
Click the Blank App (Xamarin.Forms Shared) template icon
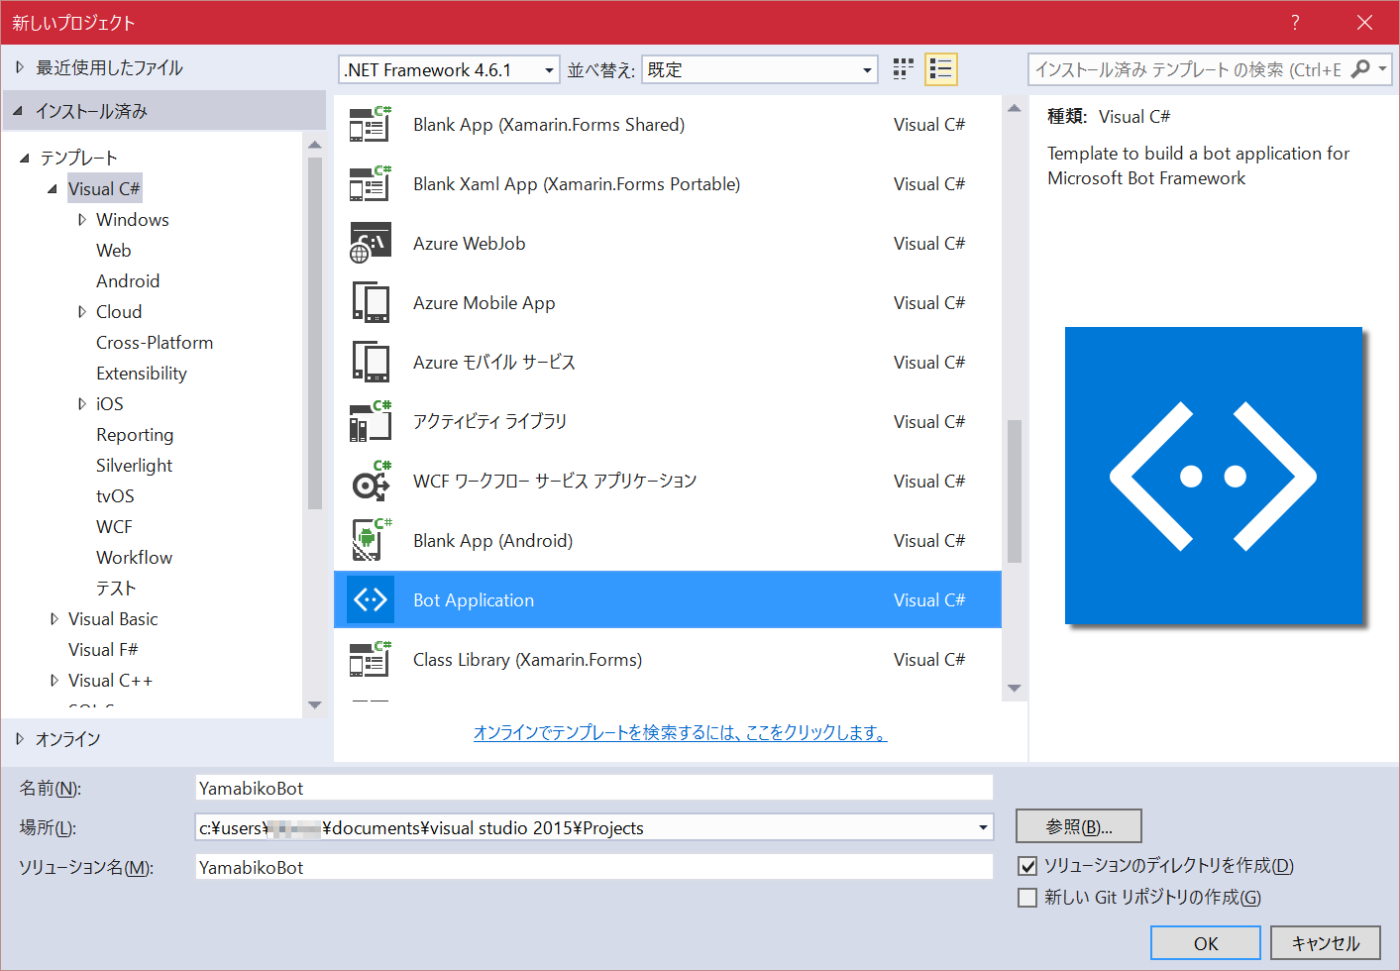[371, 125]
